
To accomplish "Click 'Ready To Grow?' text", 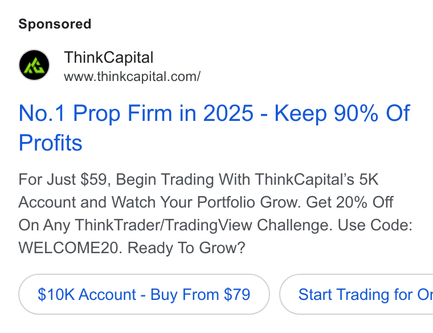I will 186,248.
